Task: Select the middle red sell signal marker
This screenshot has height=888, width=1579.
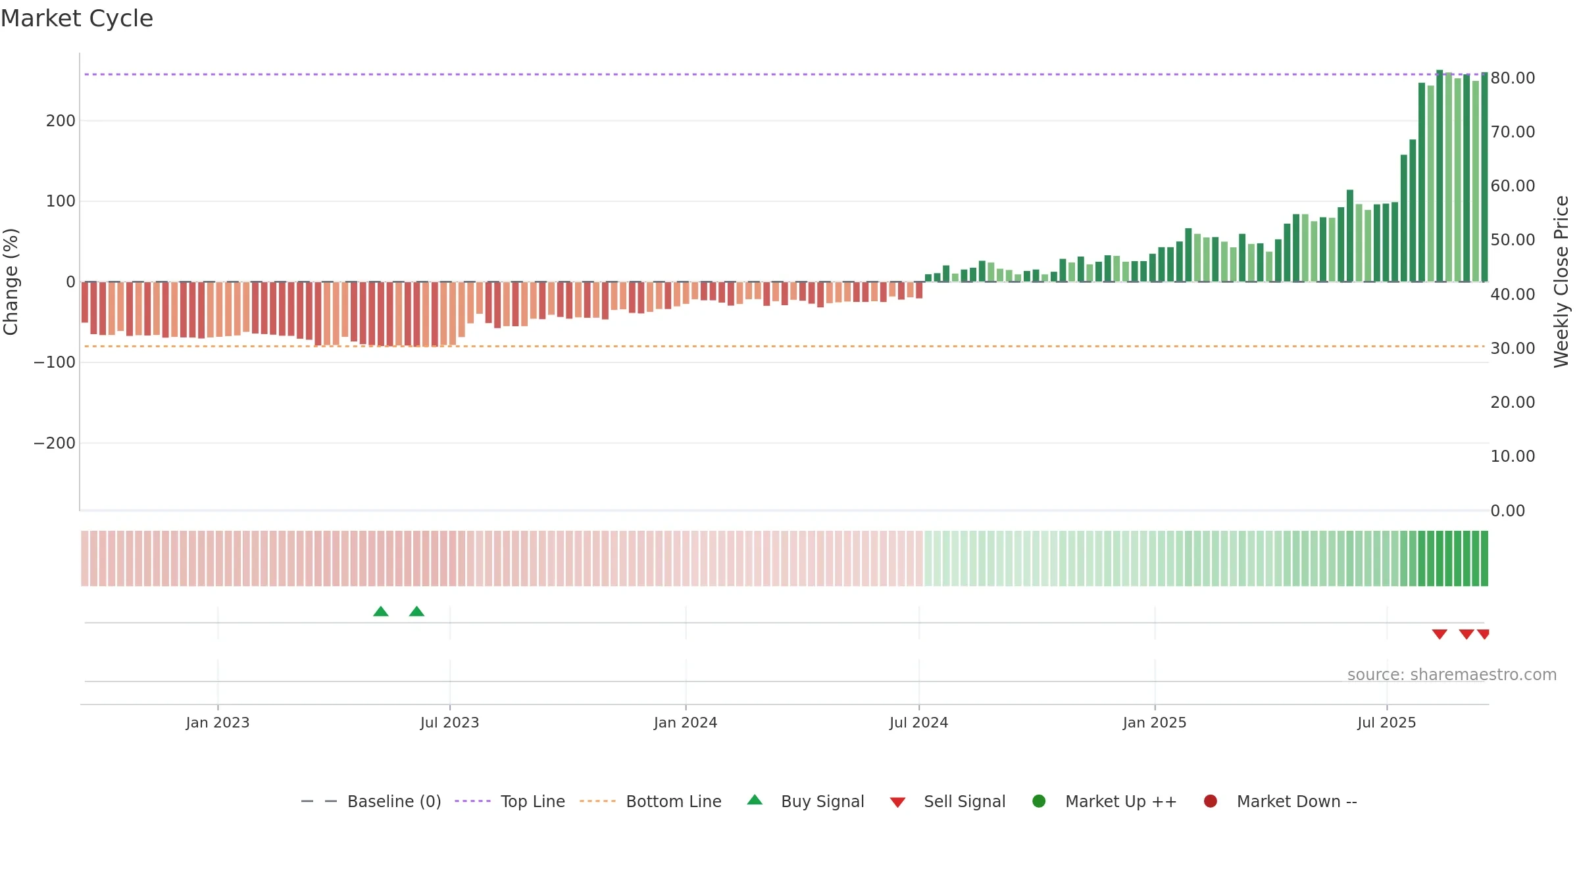Action: [1466, 634]
